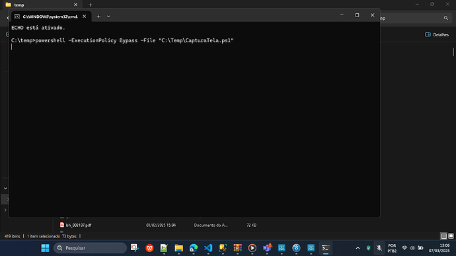This screenshot has height=256, width=456.
Task: Open File Explorer from the taskbar
Action: point(179,248)
